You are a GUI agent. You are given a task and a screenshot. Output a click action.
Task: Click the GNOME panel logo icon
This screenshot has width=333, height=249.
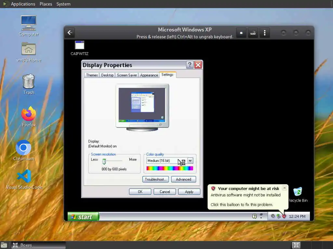point(6,4)
